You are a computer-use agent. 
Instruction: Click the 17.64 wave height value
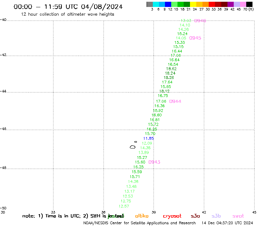tap(167, 82)
